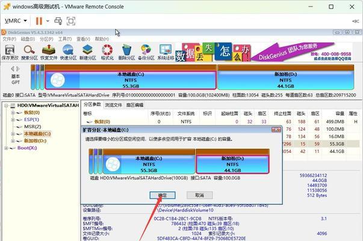Open the Search Partition (搜索分区) tool
Viewport: 363px width, 241px height.
[x=29, y=52]
